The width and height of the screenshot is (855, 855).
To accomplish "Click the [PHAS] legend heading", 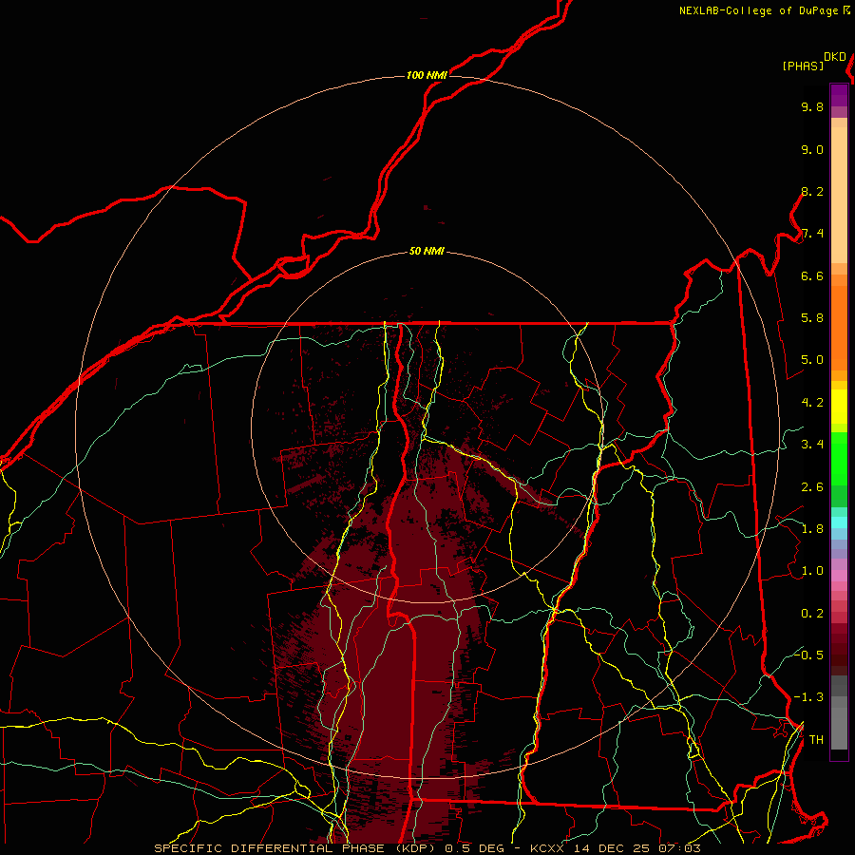I will tap(803, 66).
